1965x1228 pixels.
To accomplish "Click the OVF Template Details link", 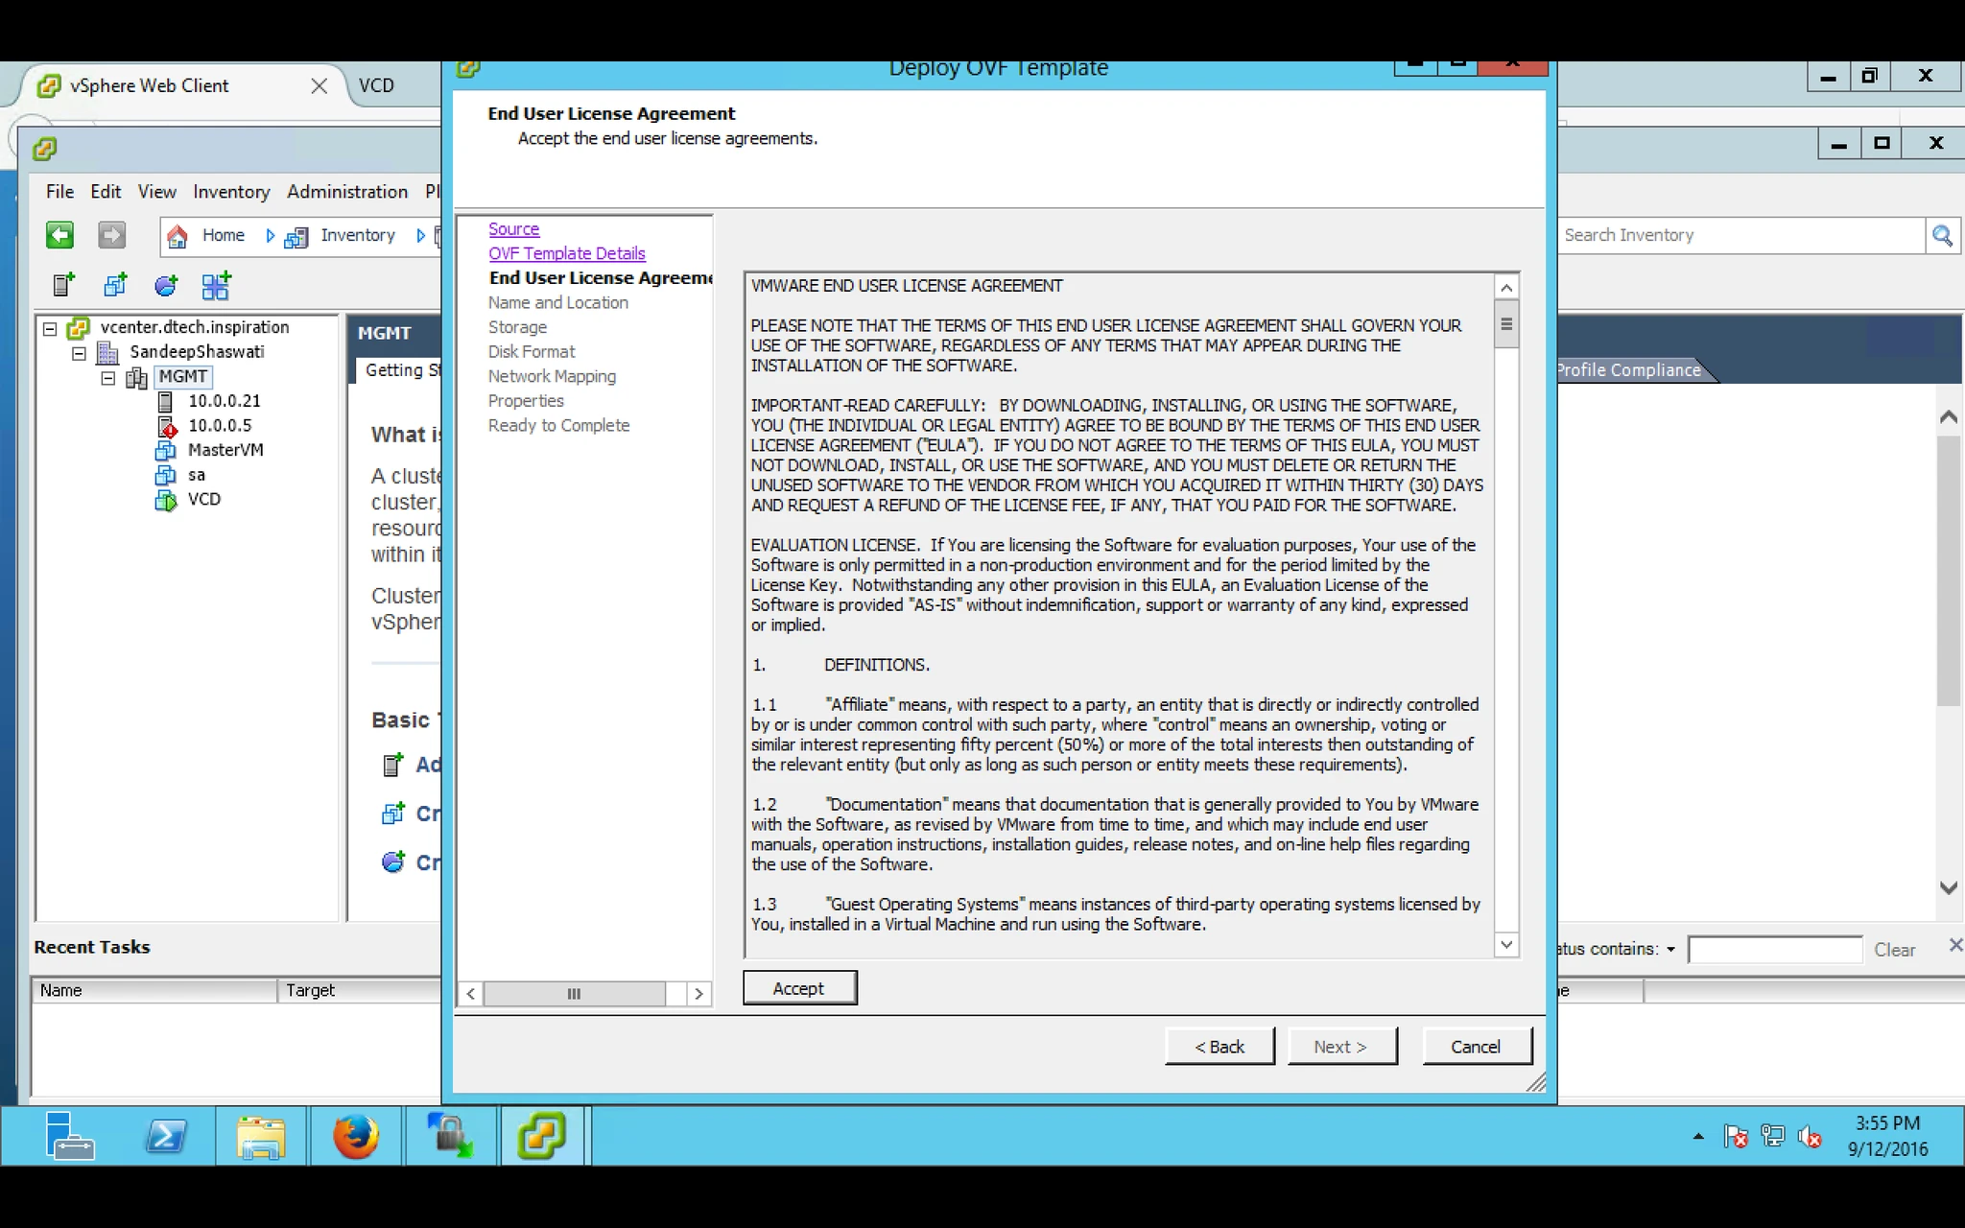I will click(x=567, y=253).
